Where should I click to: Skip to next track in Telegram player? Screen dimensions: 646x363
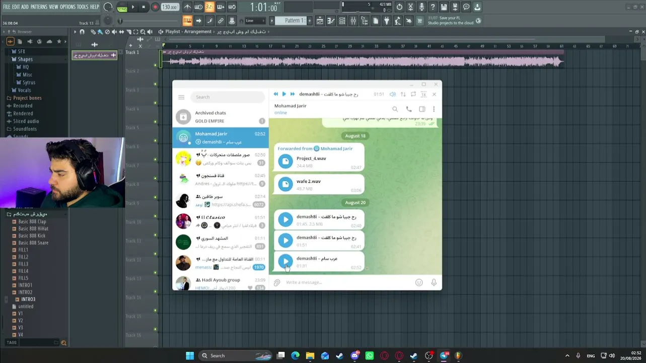292,94
